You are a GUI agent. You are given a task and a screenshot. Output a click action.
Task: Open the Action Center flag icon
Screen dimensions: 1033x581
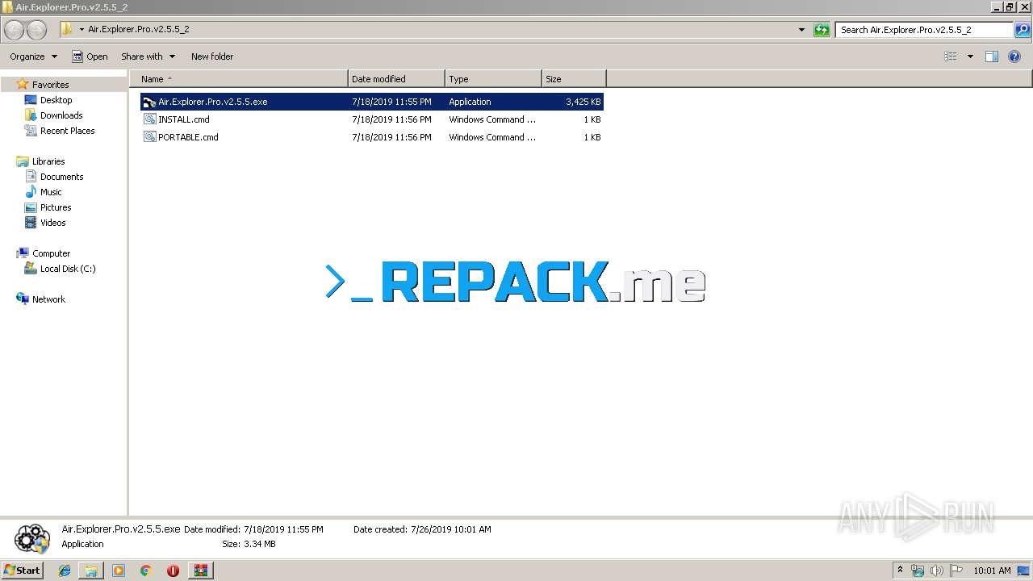(x=956, y=571)
